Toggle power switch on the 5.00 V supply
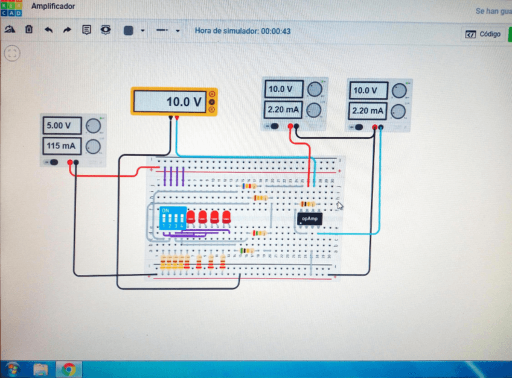The height and width of the screenshot is (378, 512). pyautogui.click(x=53, y=162)
